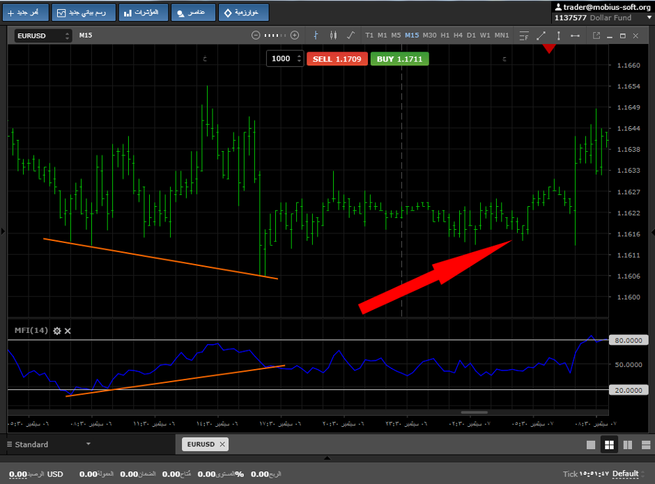
Task: Open the algorithm menu
Action: coord(244,13)
